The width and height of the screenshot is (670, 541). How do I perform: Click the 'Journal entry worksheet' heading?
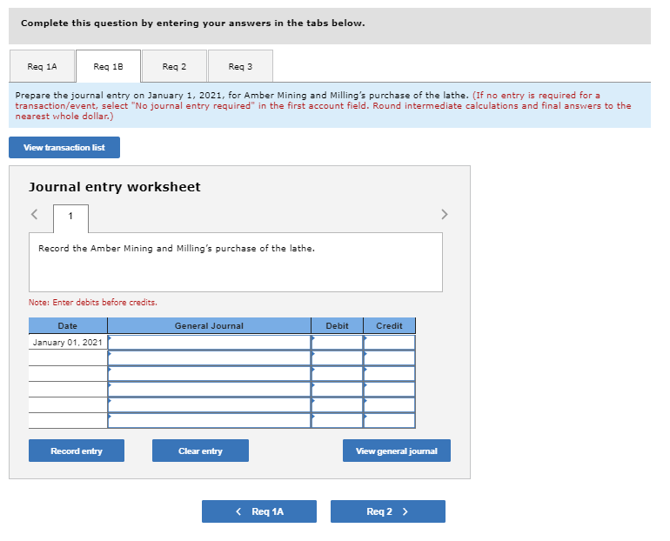115,187
